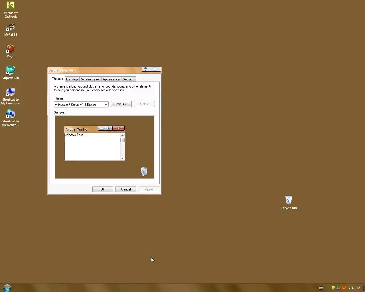The height and width of the screenshot is (292, 365).
Task: Open the Start menu orb
Action: point(7,288)
